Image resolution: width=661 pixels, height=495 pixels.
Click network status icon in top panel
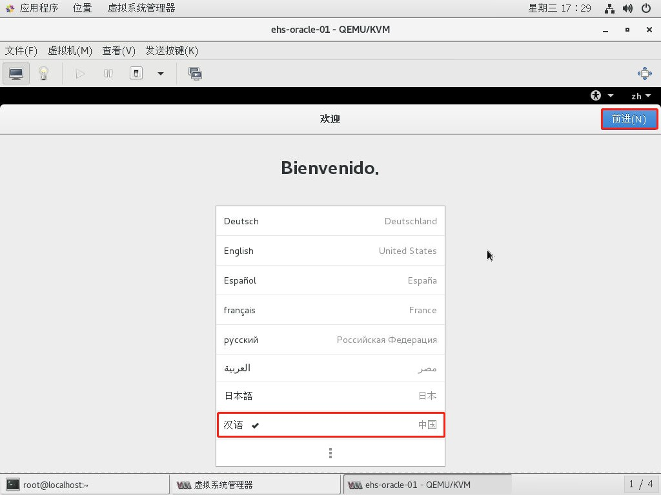click(x=609, y=8)
